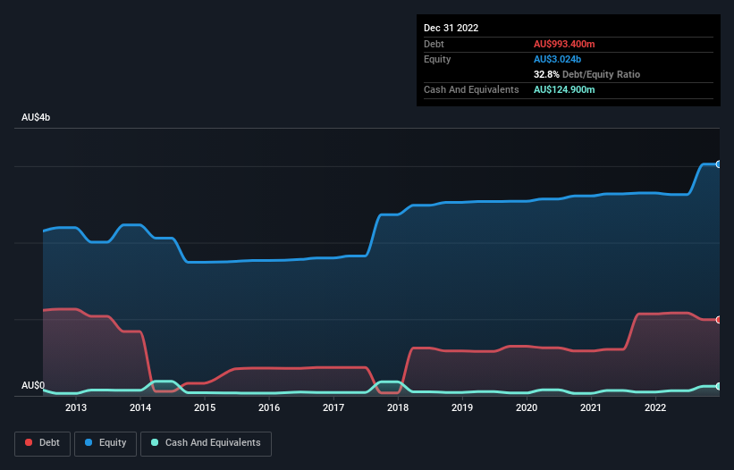Screen dimensions: 734x470
Task: Click the blue Equity legend dot
Action: click(x=89, y=442)
